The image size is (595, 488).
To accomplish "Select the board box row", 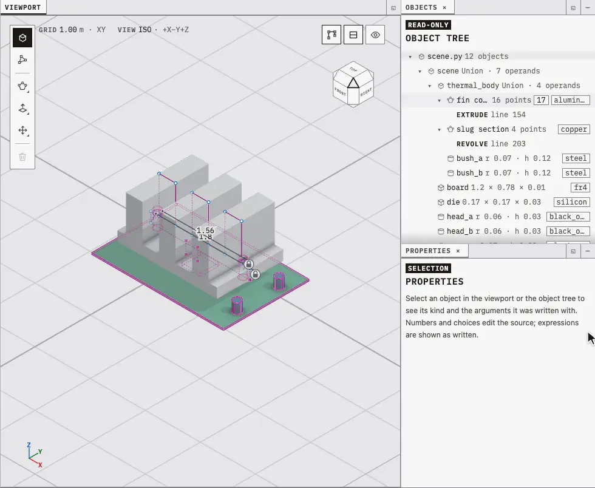I will (x=498, y=188).
